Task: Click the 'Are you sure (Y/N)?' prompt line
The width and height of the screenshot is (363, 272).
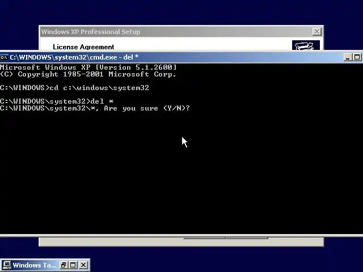Action: point(95,108)
